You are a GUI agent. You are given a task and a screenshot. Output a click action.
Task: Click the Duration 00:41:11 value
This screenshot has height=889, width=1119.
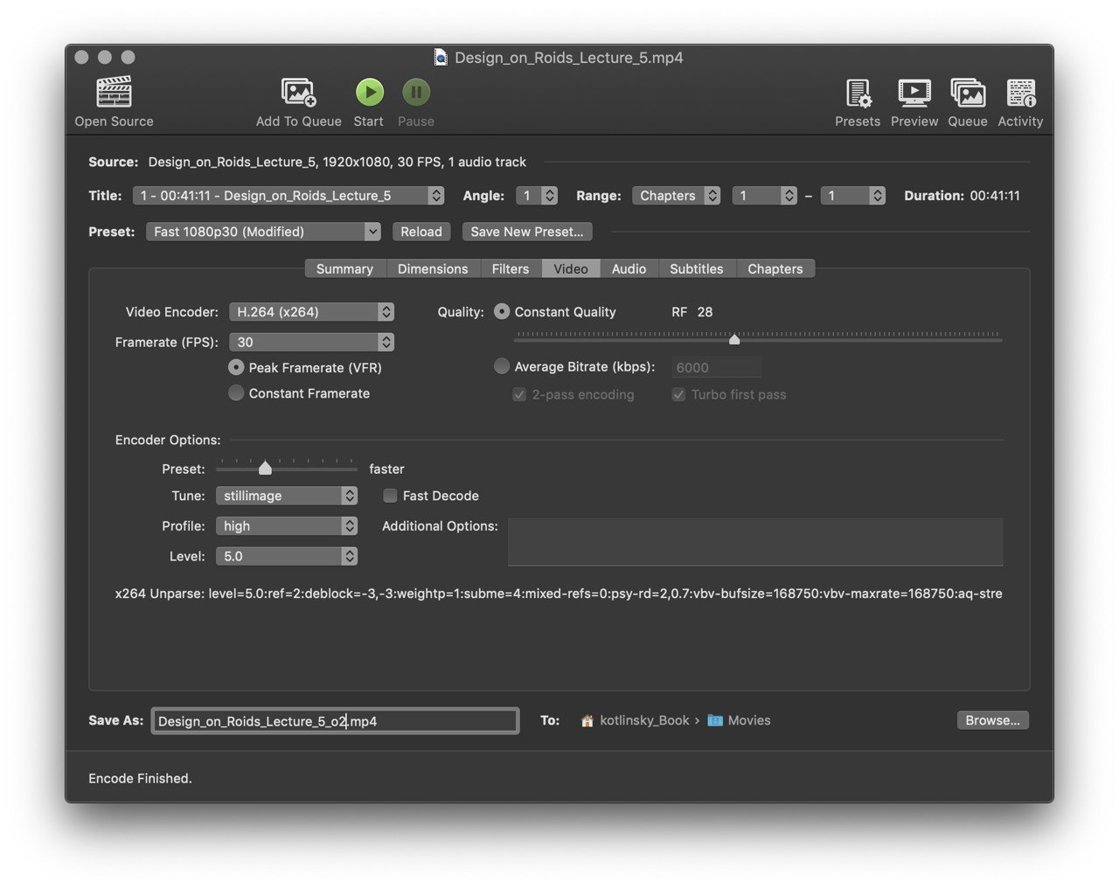point(995,196)
